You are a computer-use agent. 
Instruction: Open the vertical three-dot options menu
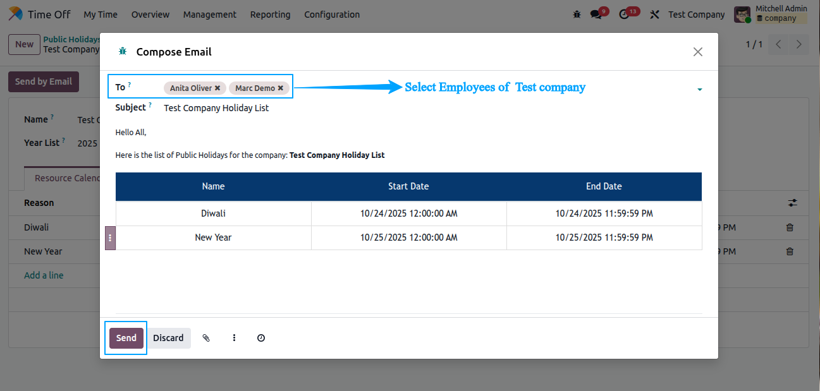[234, 338]
